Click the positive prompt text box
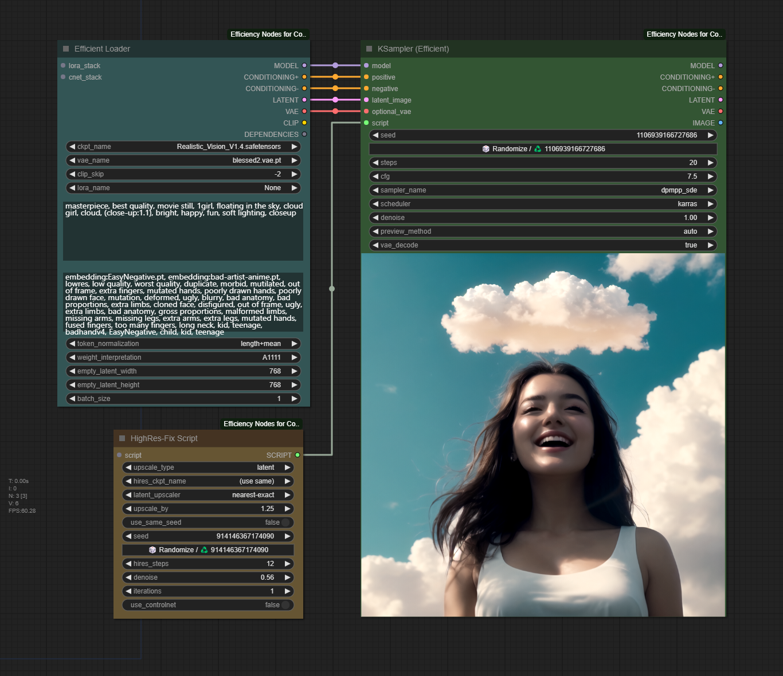 click(183, 231)
